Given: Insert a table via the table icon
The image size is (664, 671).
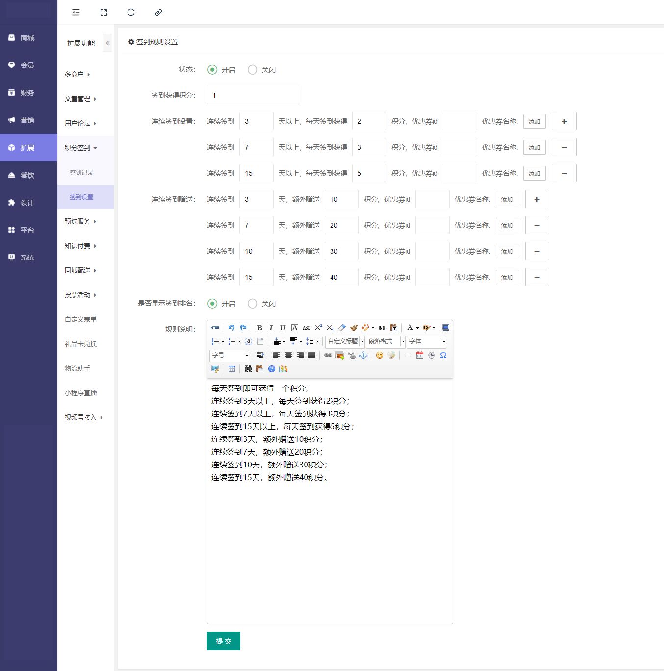Looking at the screenshot, I should [x=231, y=369].
